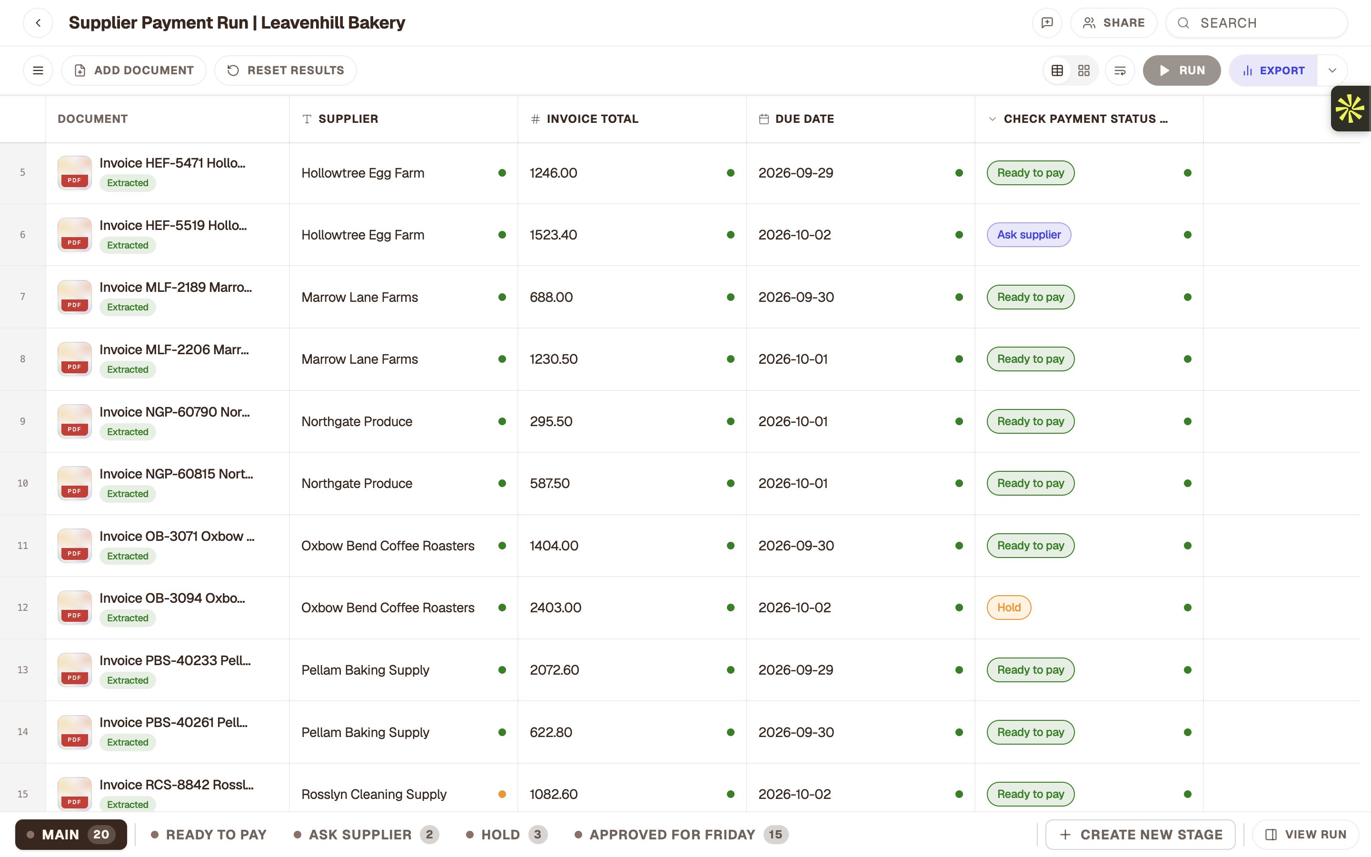Open the comments icon beside Share

pyautogui.click(x=1047, y=23)
